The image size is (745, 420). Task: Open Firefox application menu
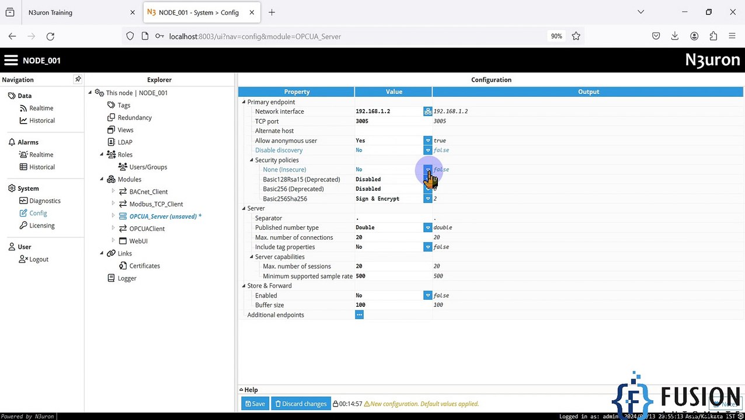[732, 36]
